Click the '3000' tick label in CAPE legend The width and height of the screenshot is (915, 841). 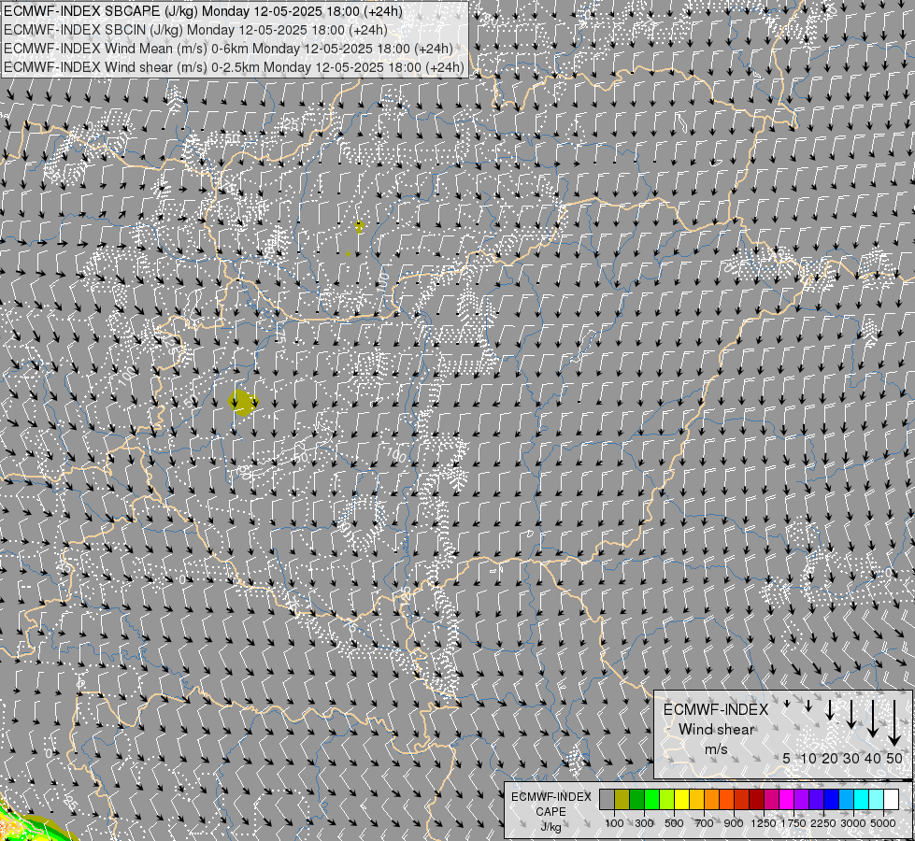click(x=853, y=823)
